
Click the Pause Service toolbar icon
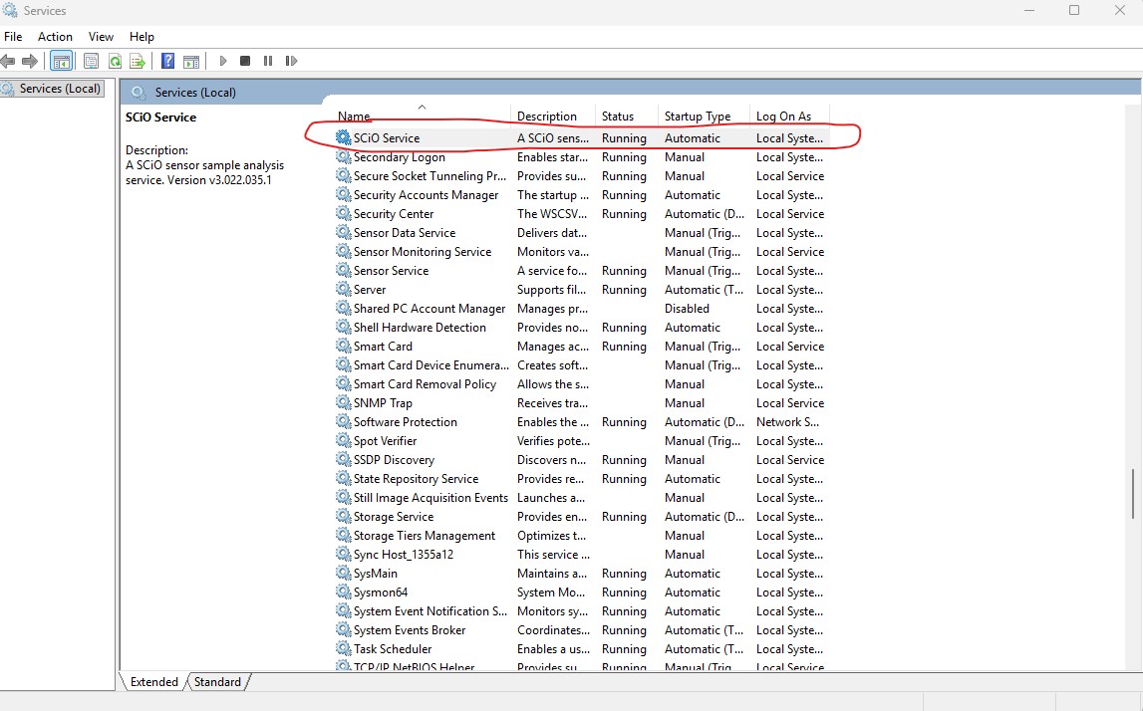click(268, 61)
